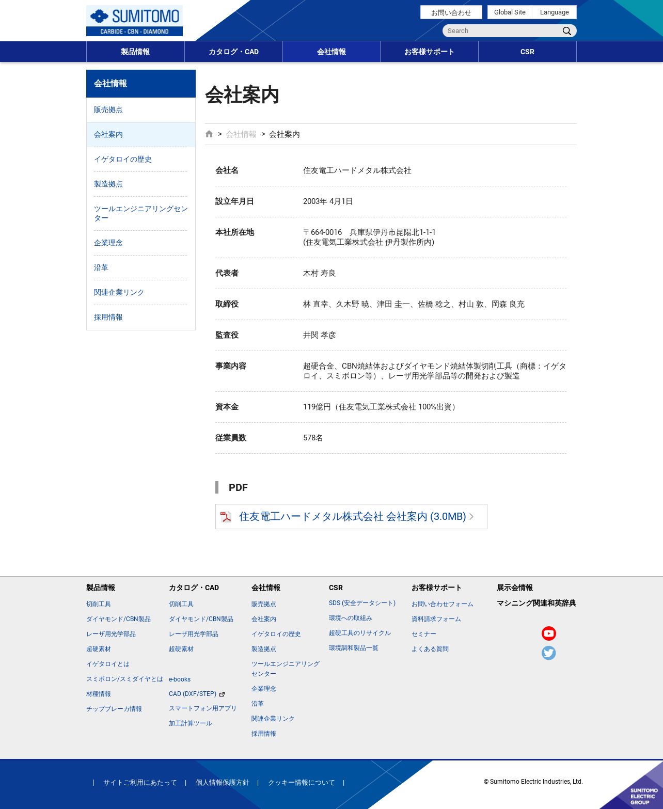Click footer 資料請求フォーム link
Image resolution: width=663 pixels, height=809 pixels.
(x=436, y=619)
